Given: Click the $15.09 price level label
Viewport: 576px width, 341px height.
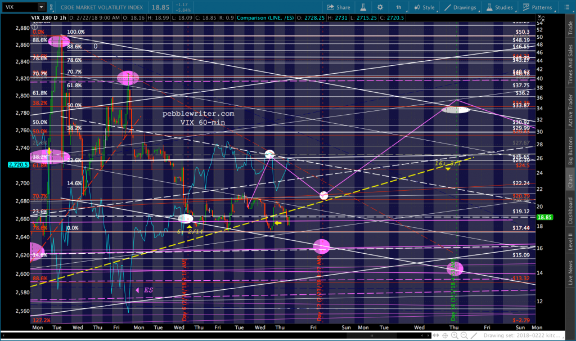Looking at the screenshot, I should point(521,255).
